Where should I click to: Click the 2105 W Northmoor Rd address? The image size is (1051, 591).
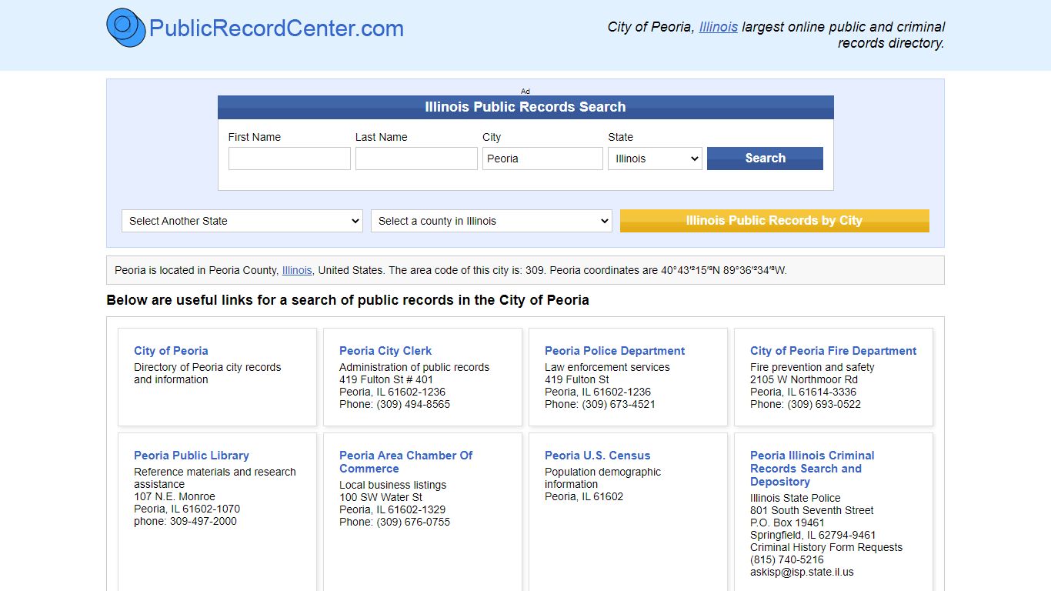[x=804, y=379]
